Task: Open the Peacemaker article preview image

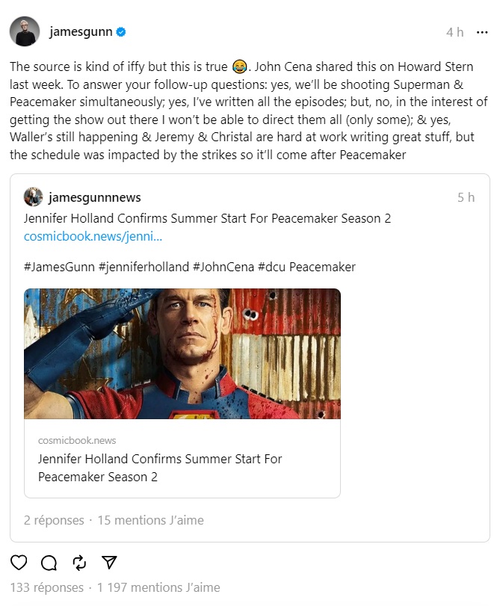Action: coord(182,353)
